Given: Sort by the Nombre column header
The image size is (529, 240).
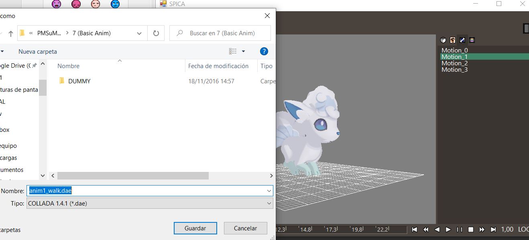Looking at the screenshot, I should point(68,66).
